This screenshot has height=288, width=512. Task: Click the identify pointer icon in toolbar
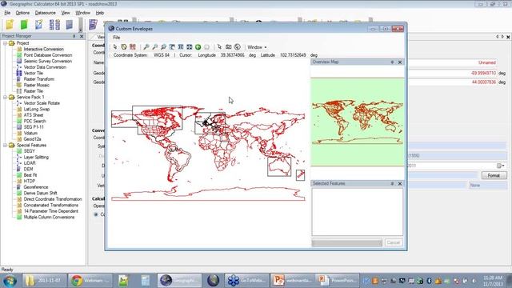click(219, 47)
